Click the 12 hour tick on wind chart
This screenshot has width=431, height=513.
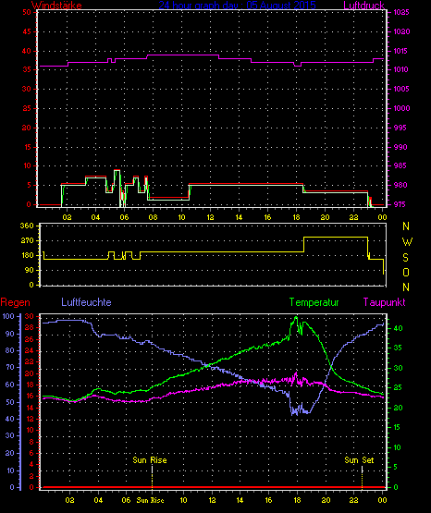point(210,217)
